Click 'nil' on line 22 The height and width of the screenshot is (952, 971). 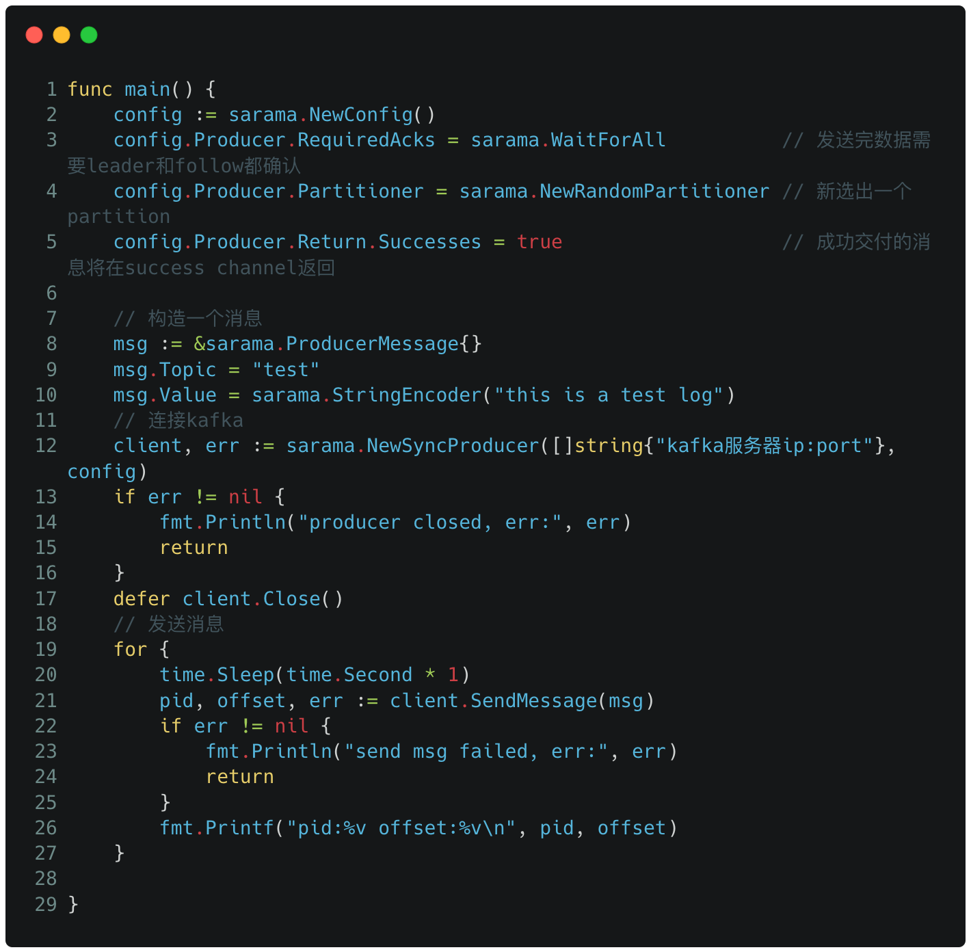pyautogui.click(x=291, y=726)
